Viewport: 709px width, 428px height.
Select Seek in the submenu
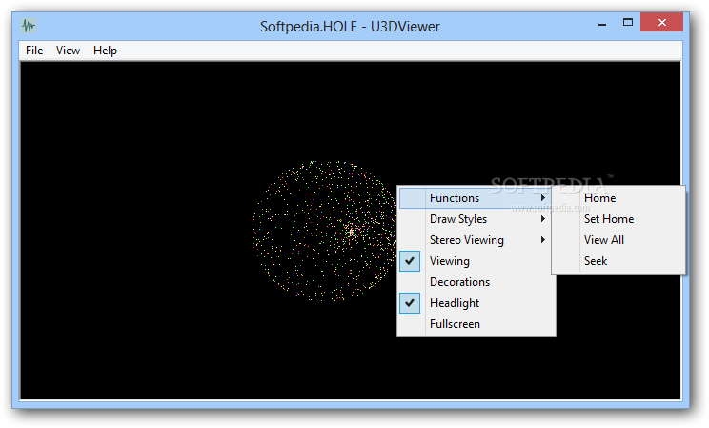click(x=618, y=261)
